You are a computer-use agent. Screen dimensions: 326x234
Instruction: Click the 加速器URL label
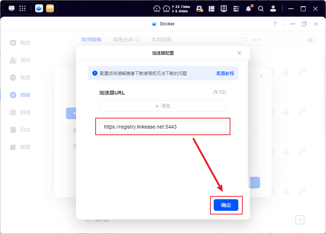tap(112, 93)
